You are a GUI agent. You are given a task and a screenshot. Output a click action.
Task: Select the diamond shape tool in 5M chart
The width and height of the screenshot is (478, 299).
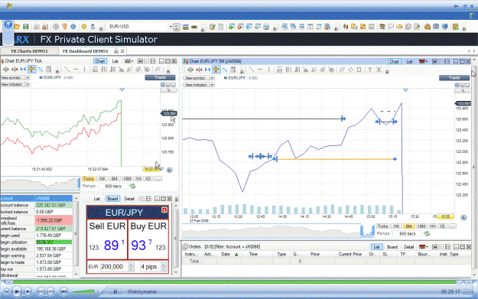click(350, 70)
